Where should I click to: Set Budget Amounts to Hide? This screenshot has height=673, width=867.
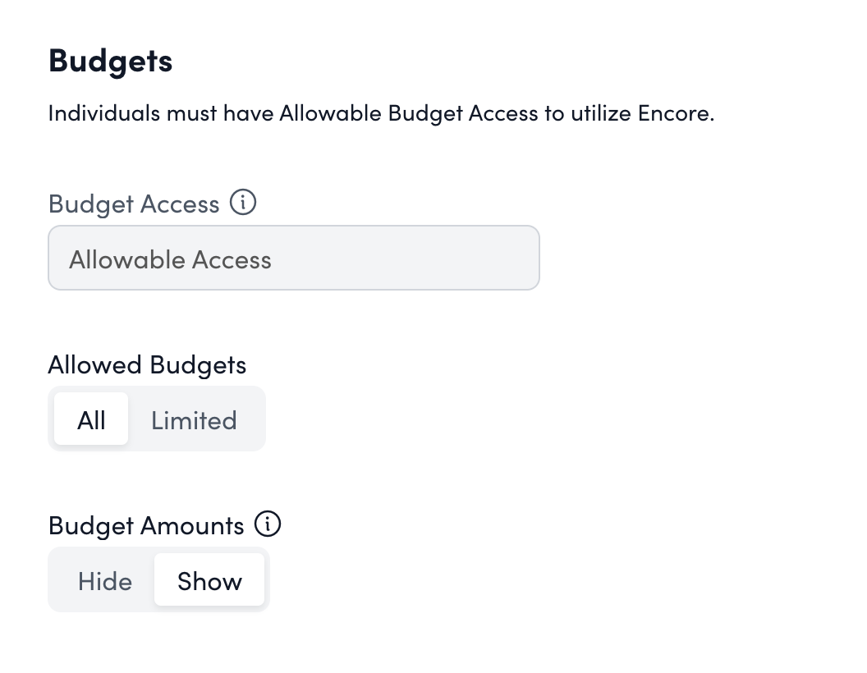pyautogui.click(x=104, y=580)
